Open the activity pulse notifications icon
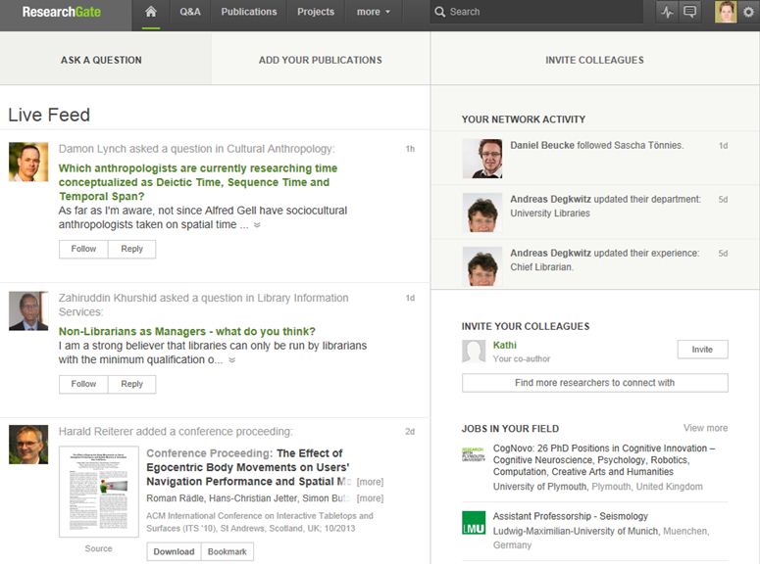The width and height of the screenshot is (760, 567). pyautogui.click(x=668, y=12)
